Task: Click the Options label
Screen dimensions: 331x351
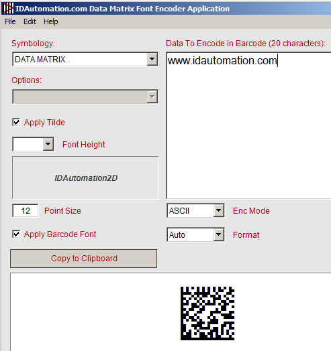Action: point(26,80)
